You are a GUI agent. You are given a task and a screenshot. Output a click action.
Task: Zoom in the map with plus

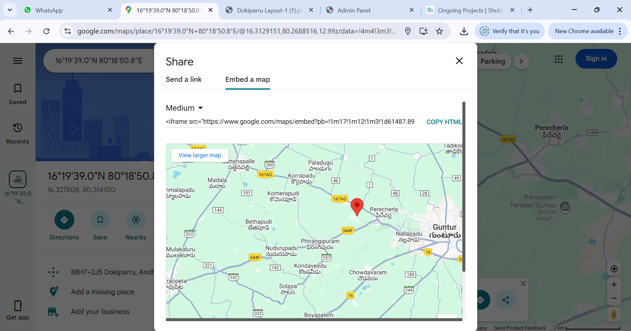click(614, 284)
